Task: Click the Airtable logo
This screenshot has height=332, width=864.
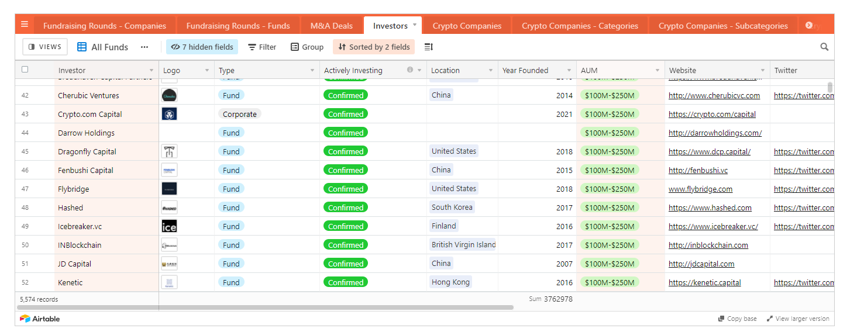Action: tap(40, 319)
